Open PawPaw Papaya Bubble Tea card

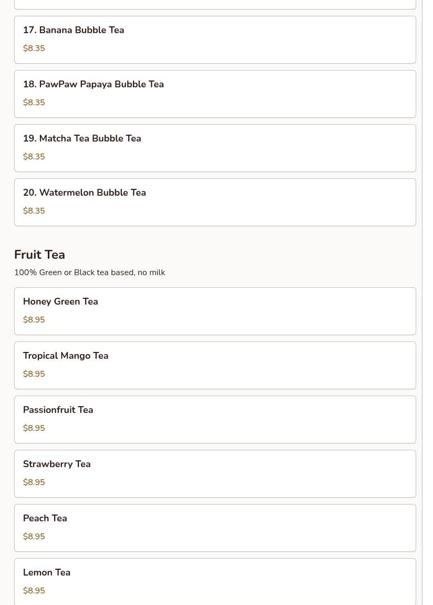(215, 94)
